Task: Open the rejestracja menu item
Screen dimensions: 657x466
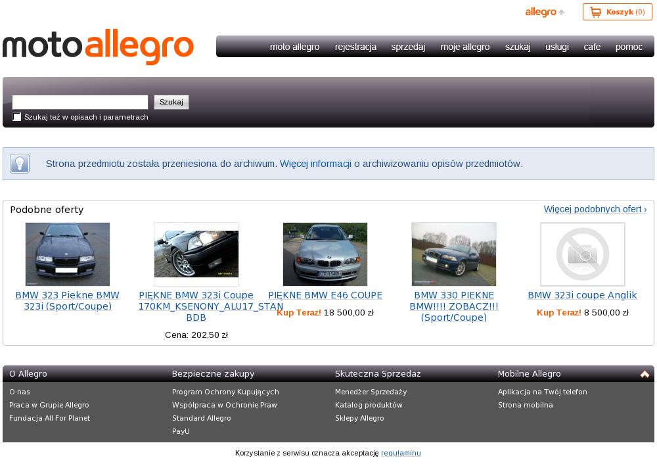Action: 355,47
